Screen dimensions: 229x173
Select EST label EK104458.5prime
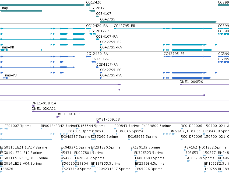pos(216,131)
